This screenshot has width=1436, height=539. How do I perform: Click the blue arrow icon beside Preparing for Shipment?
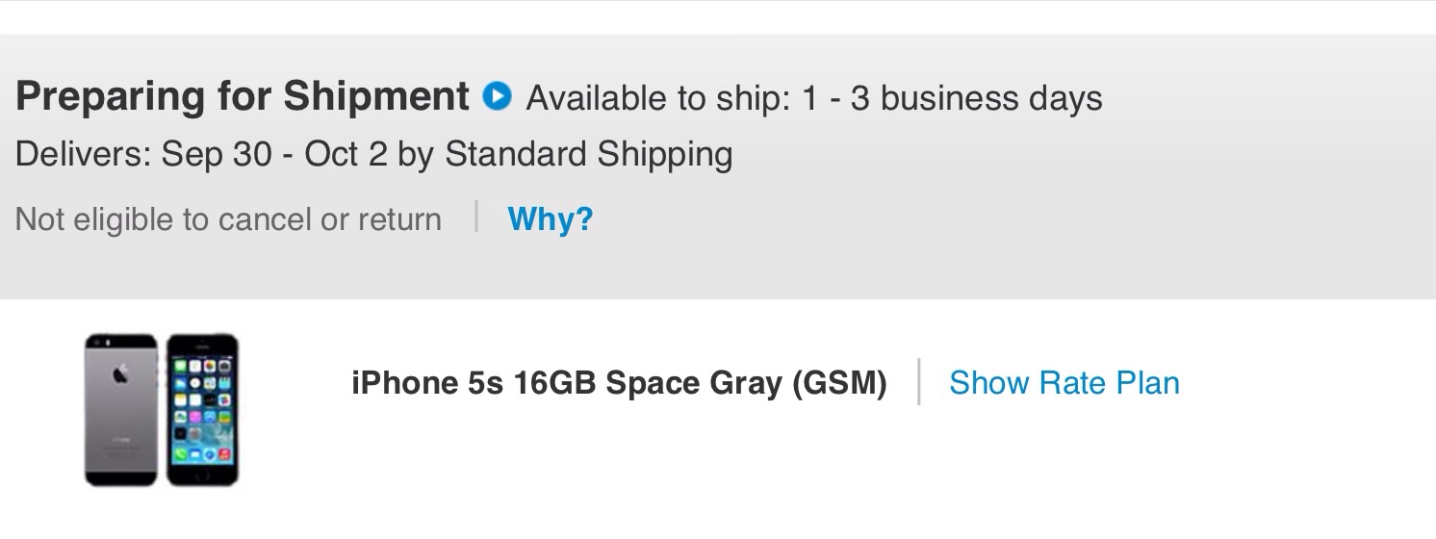[x=497, y=96]
